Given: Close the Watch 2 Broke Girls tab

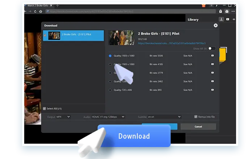Looking at the screenshot, I should pos(51,5).
